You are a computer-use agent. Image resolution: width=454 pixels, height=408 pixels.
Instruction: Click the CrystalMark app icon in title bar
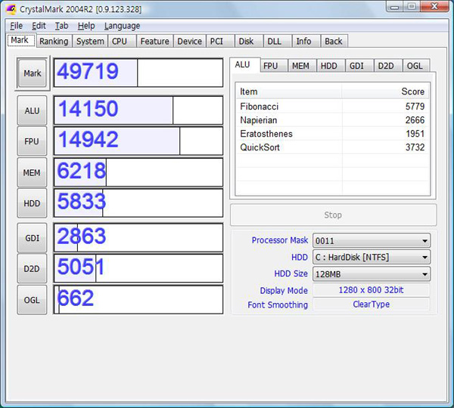tap(11, 9)
